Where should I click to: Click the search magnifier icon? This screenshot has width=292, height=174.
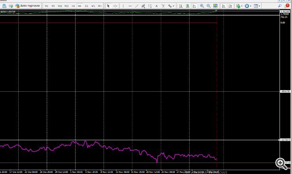coord(280,6)
